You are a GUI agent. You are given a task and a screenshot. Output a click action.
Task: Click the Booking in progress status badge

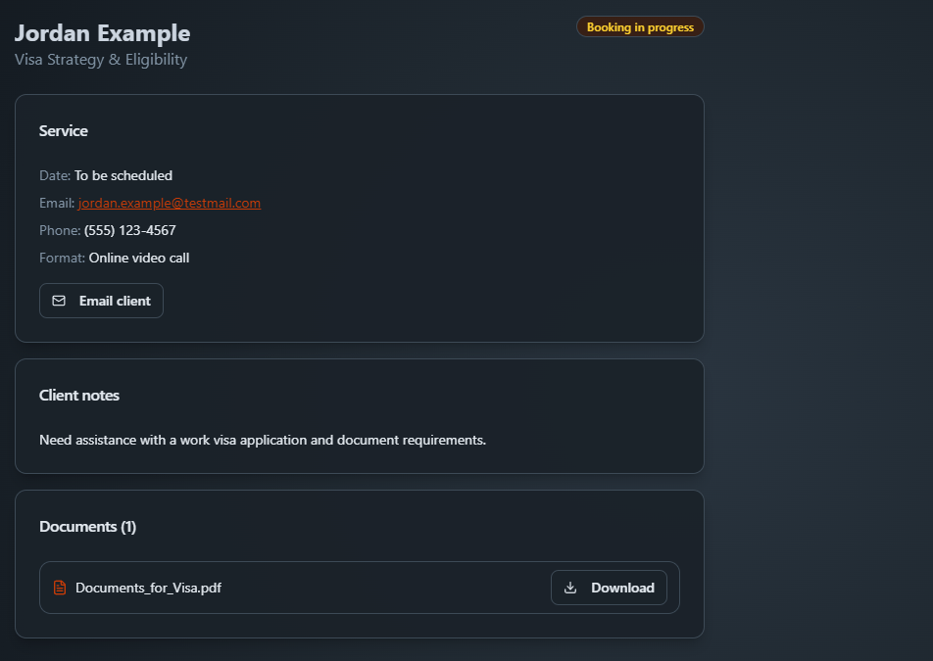[x=640, y=27]
